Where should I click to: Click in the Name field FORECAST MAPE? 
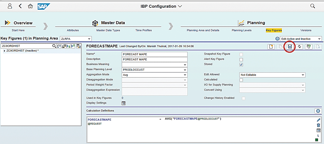point(155,54)
